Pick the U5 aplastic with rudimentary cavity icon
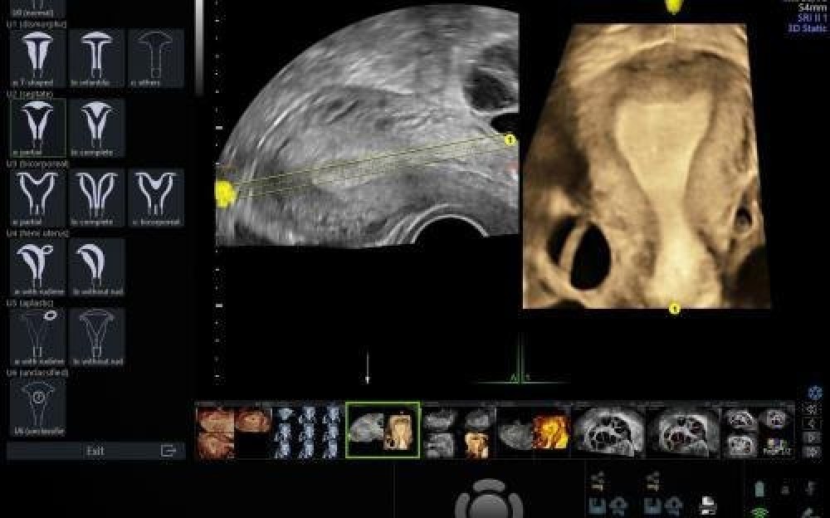The height and width of the screenshot is (518, 830). 37,335
